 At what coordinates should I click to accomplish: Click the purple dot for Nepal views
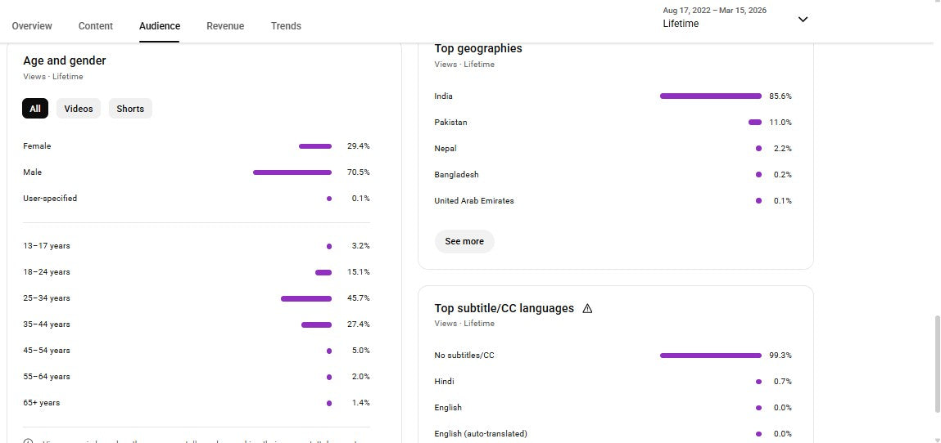pos(758,149)
